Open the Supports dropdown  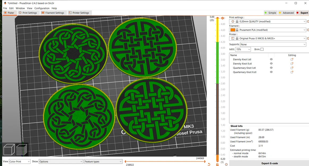tap(273, 44)
